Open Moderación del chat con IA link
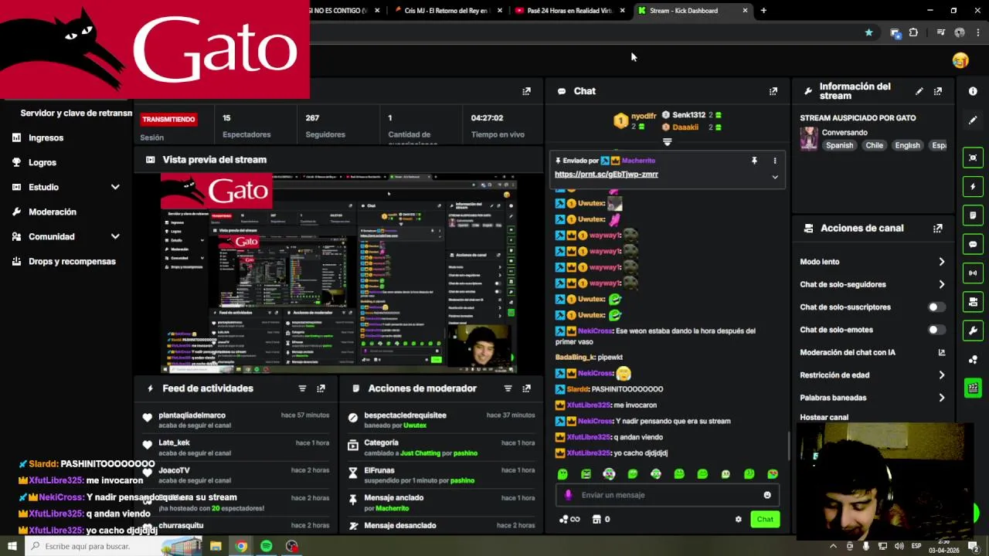Image resolution: width=989 pixels, height=556 pixels. 872,352
